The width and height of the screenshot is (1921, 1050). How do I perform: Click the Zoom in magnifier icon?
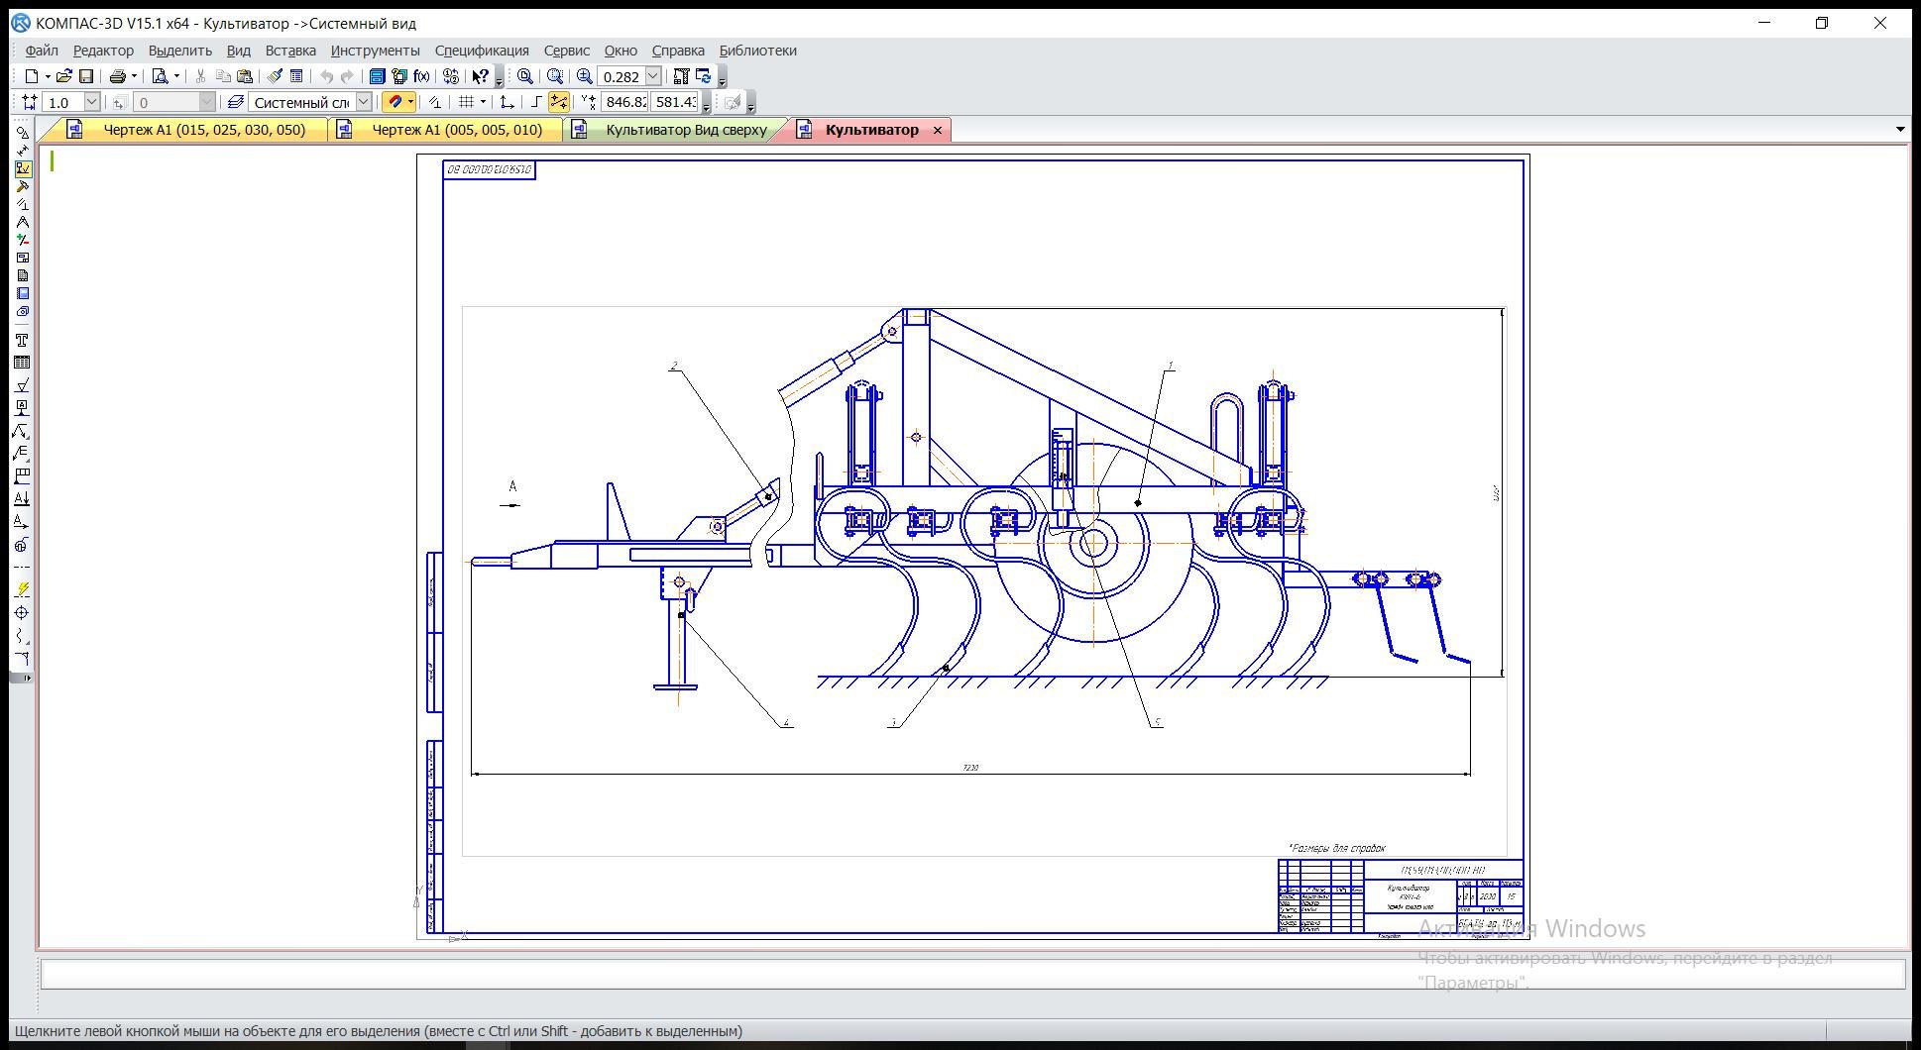585,76
